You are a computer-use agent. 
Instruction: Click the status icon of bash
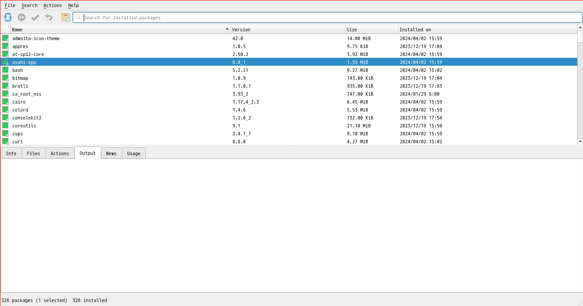point(5,70)
